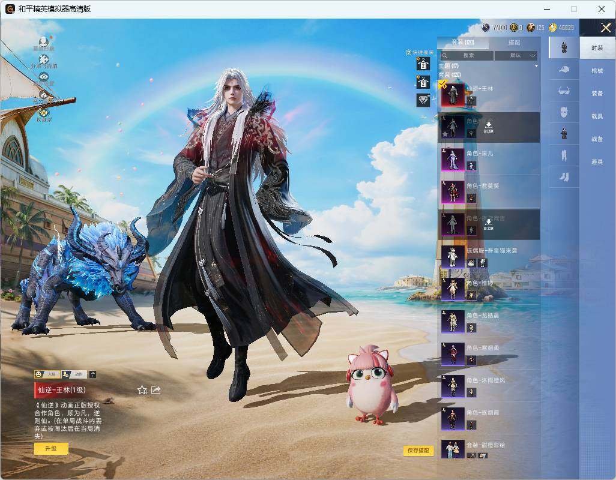Expand the up-arrow next to 动作 tab

(92, 374)
